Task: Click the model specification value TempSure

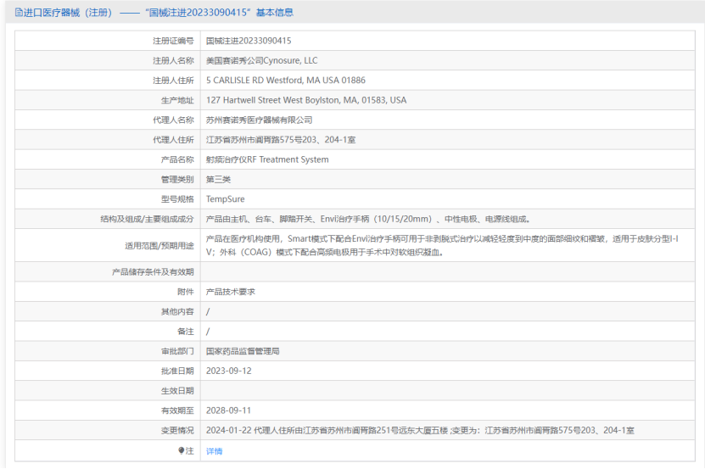Action: pyautogui.click(x=225, y=199)
